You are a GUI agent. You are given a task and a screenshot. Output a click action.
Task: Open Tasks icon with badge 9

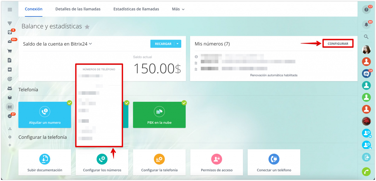(x=10, y=32)
